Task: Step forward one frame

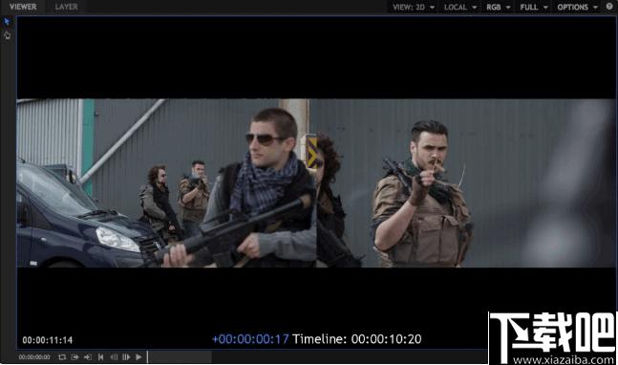Action: 126,357
